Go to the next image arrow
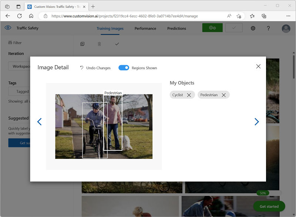 256,122
